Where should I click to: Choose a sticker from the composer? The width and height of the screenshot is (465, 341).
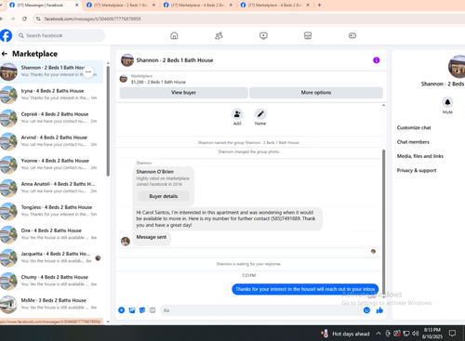(142, 310)
